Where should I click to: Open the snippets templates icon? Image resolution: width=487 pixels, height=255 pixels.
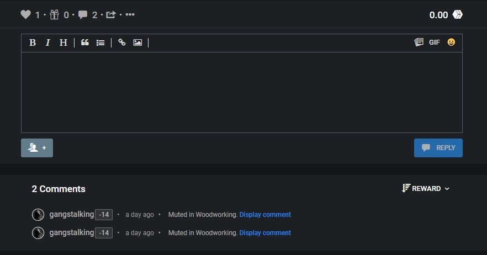419,42
